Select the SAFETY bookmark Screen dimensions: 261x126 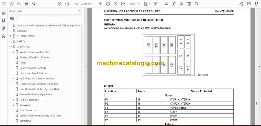pyautogui.click(x=21, y=41)
